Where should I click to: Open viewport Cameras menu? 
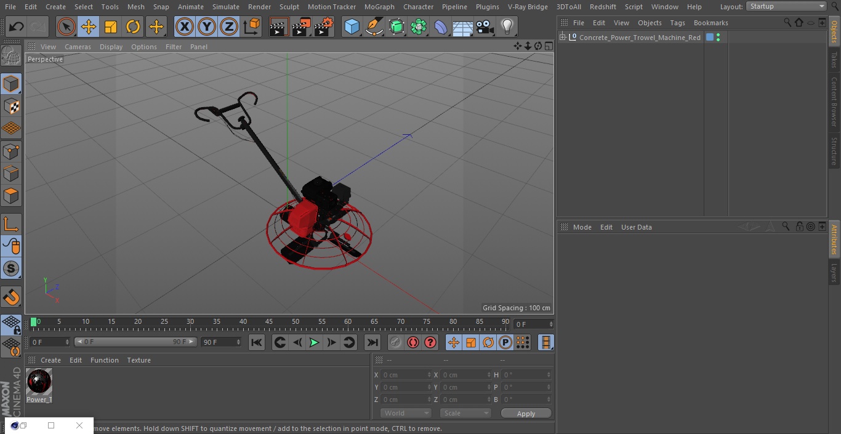(78, 47)
